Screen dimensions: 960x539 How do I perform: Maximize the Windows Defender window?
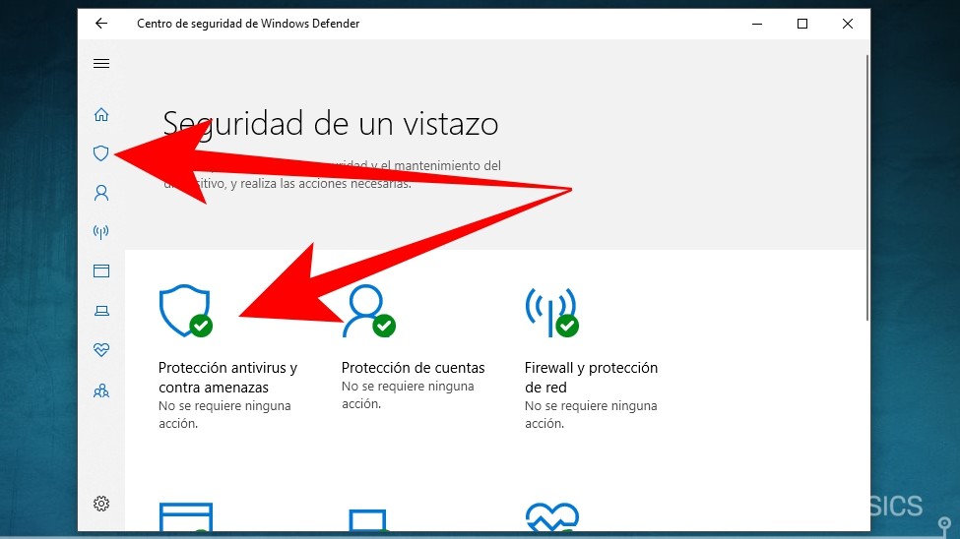[x=802, y=24]
